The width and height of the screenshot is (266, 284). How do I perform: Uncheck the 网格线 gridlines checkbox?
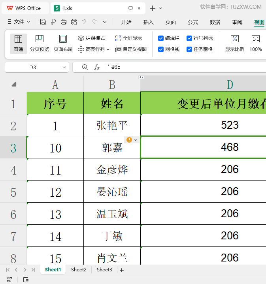click(161, 49)
